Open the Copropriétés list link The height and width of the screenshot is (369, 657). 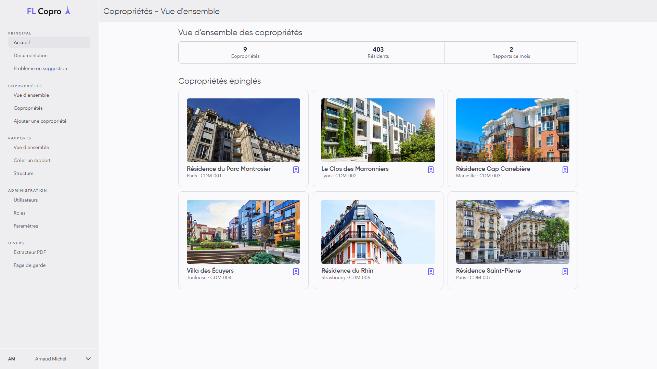point(49,108)
